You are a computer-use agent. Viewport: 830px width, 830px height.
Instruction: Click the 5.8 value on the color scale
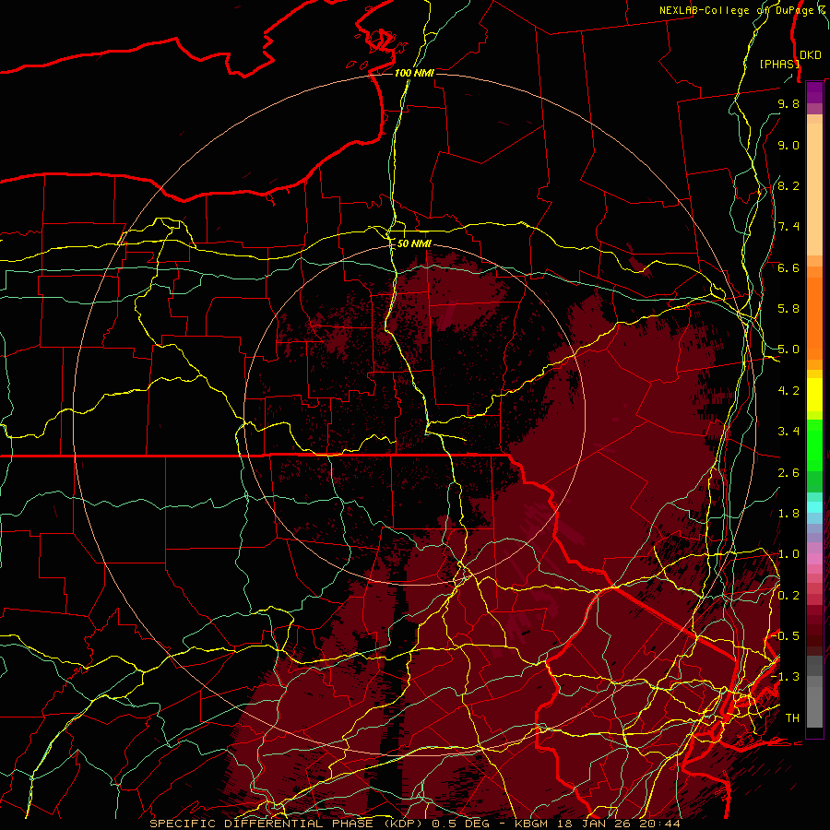(788, 309)
